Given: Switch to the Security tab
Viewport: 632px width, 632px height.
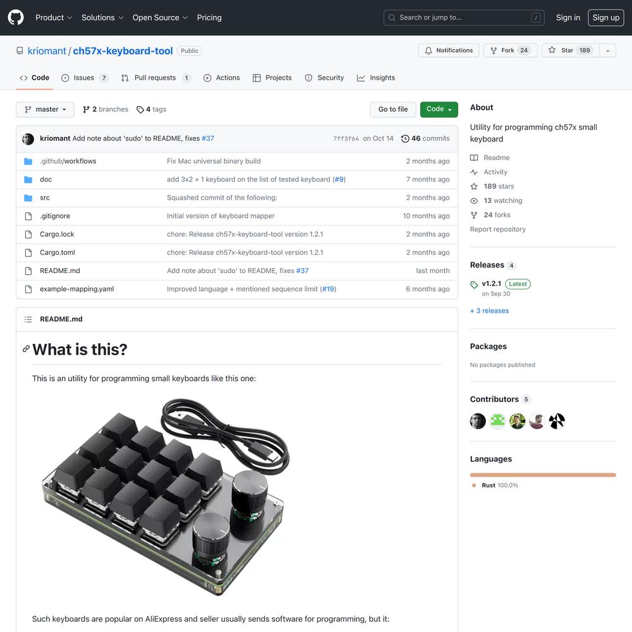Looking at the screenshot, I should (x=324, y=78).
